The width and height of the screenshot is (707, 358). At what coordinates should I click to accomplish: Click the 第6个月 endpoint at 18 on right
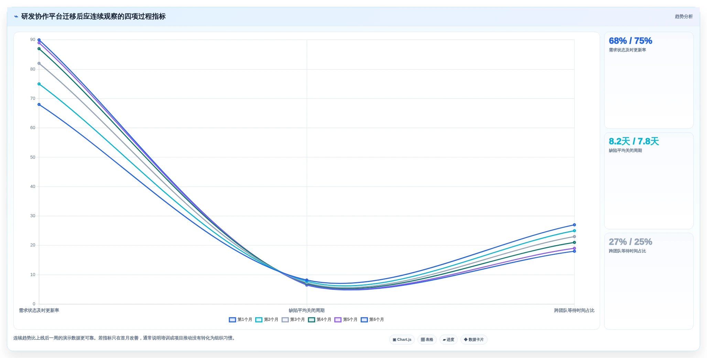coord(574,251)
